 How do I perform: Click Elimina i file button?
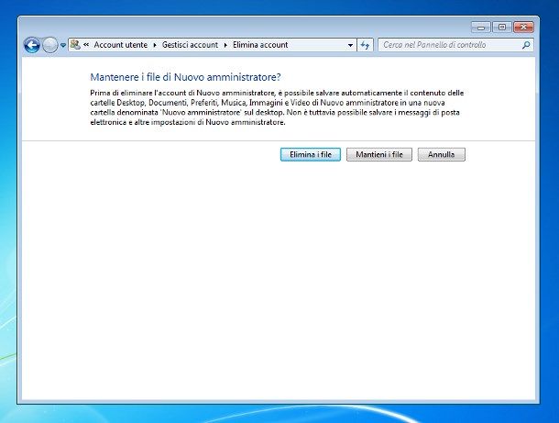coord(311,154)
